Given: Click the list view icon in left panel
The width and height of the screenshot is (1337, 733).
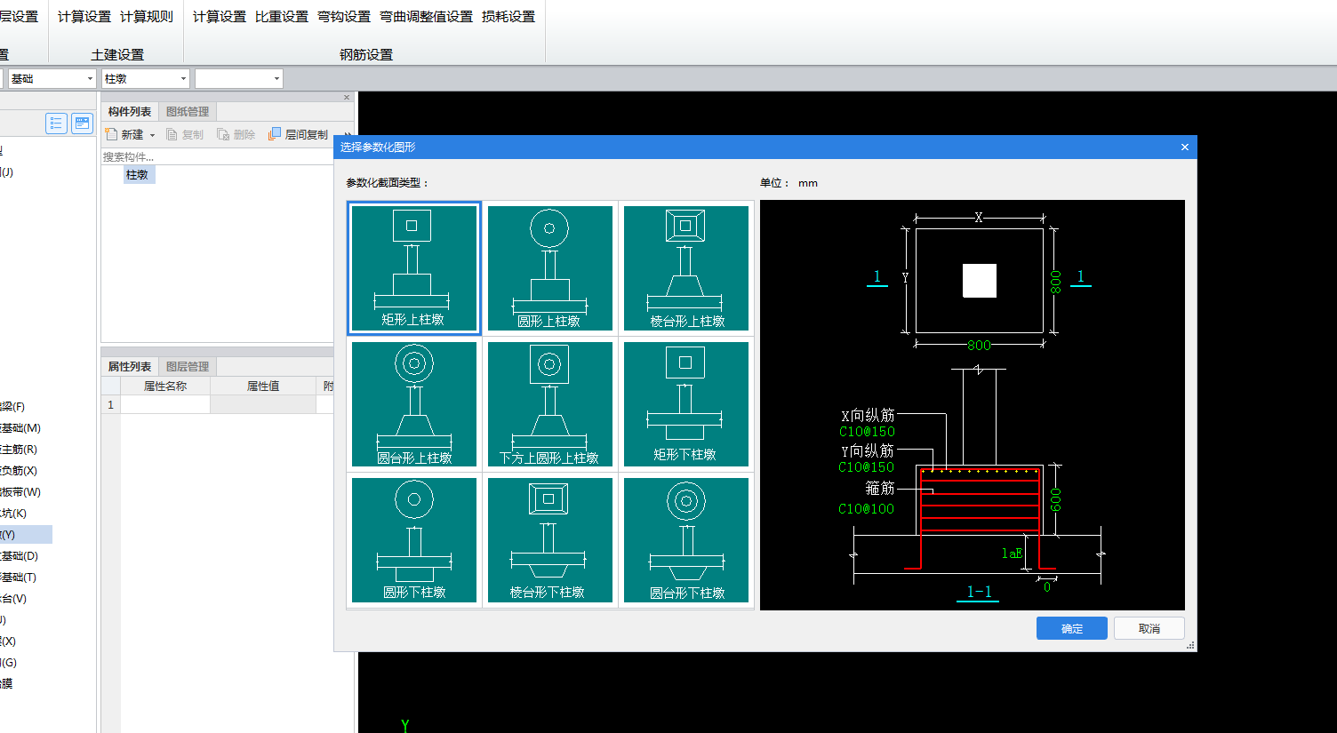Looking at the screenshot, I should coord(56,123).
